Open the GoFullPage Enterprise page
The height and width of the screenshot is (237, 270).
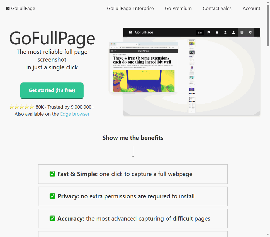click(x=130, y=8)
